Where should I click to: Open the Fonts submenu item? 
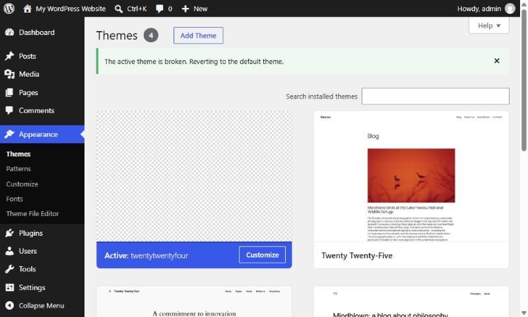15,199
